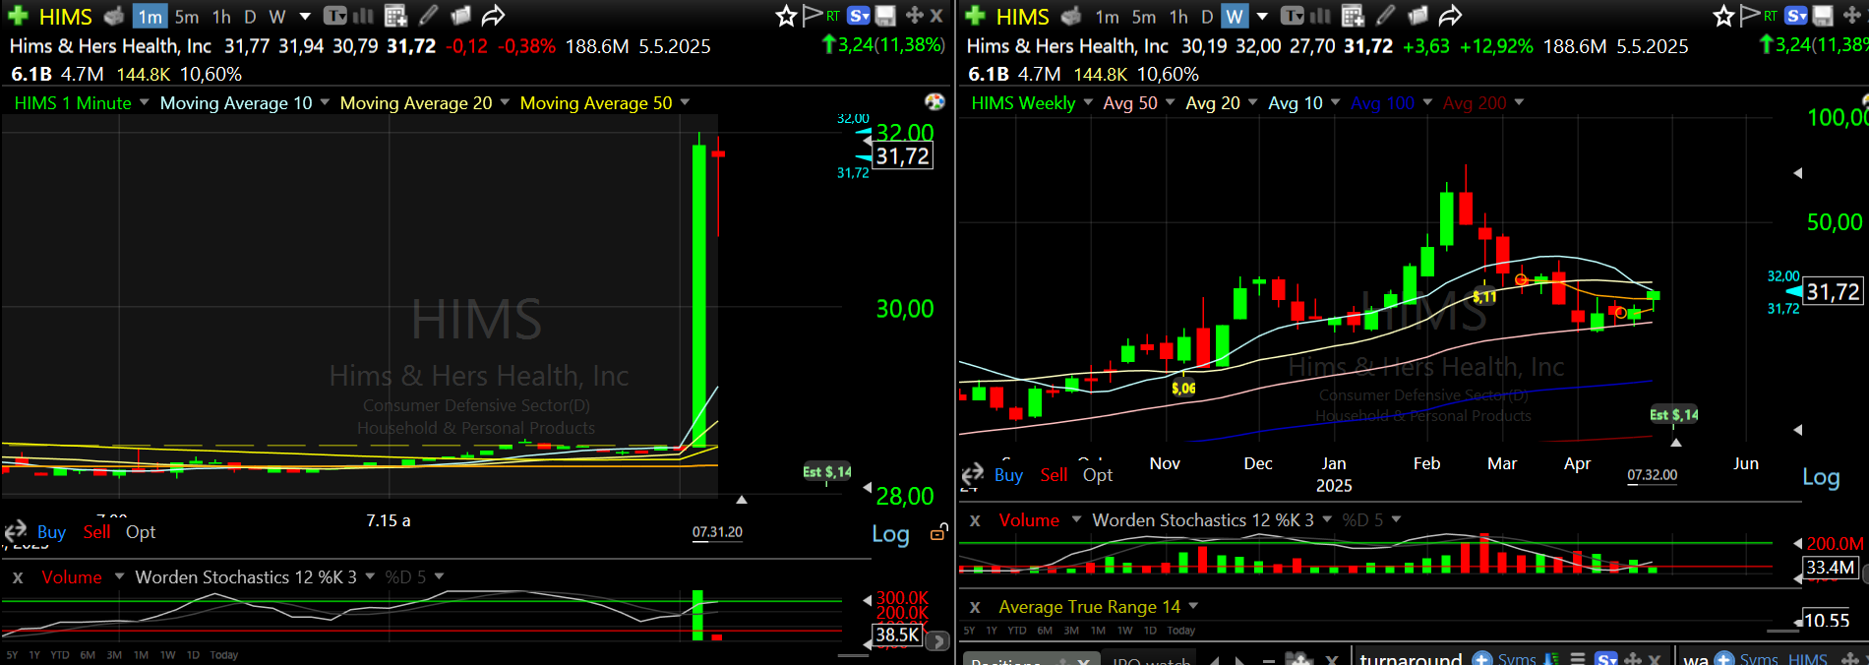The width and height of the screenshot is (1869, 665).
Task: Expand the Moving Average 20 dropdown
Action: coord(505,102)
